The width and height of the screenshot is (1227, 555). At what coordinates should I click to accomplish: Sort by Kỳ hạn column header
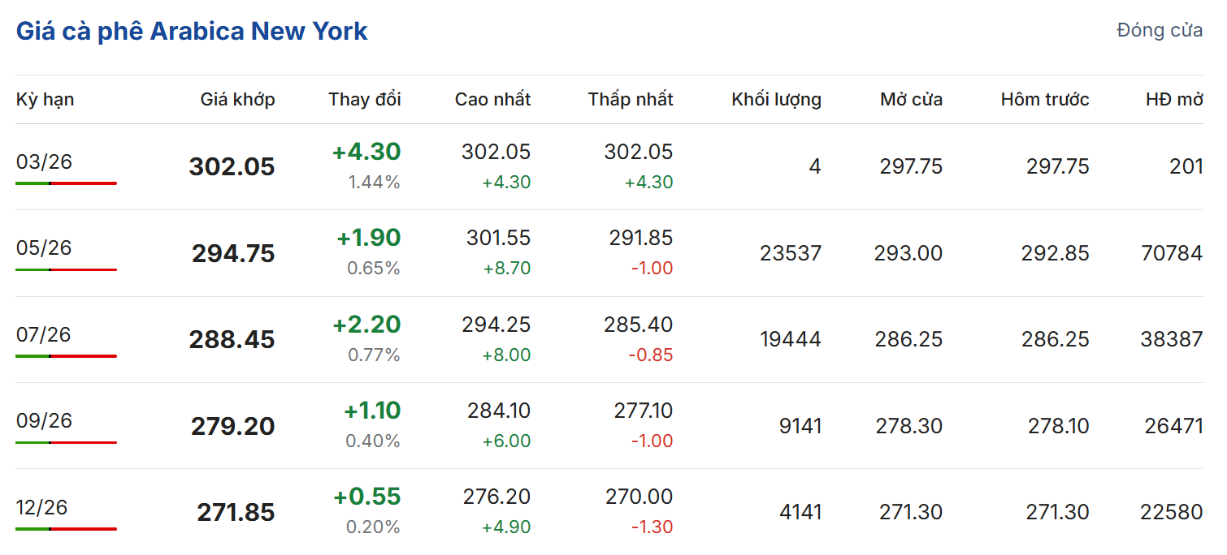coord(45,100)
